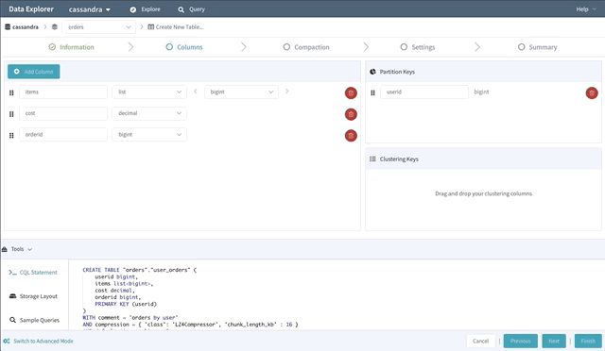Click the Tools toolbox icon

point(5,249)
